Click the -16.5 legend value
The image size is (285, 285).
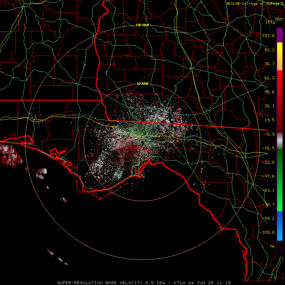[x=268, y=148]
